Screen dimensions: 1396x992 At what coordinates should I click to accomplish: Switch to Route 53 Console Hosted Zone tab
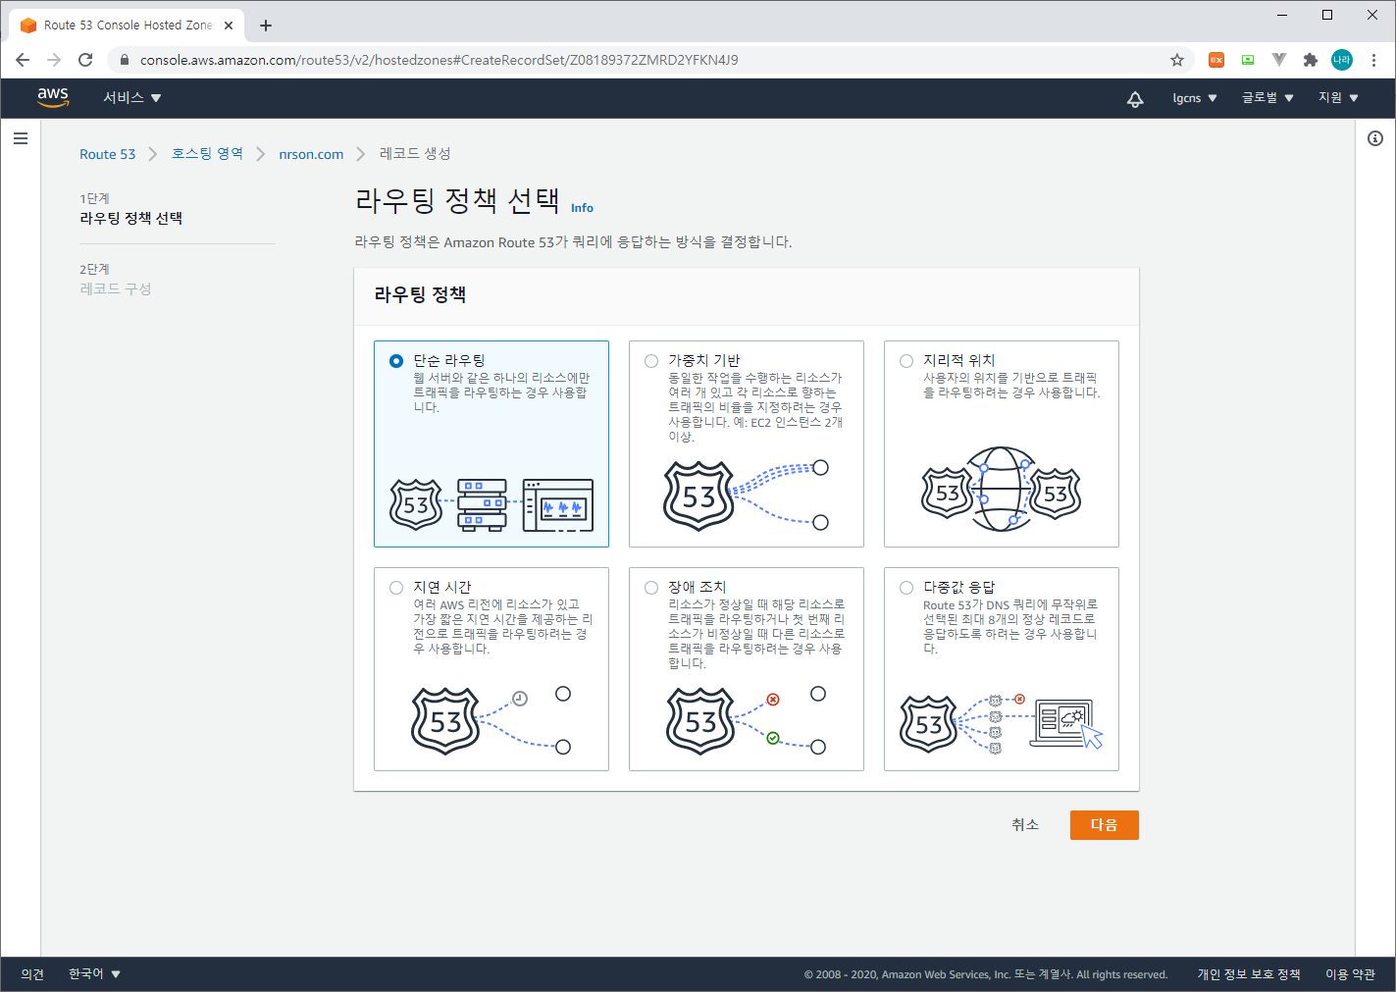click(128, 26)
